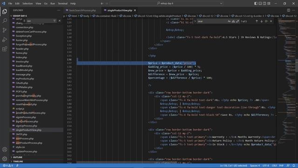
Task: Click the html breadcrumb item
Action: coord(74,16)
